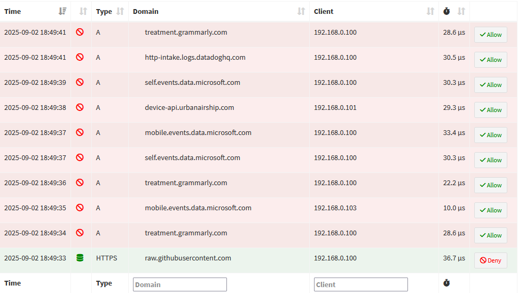This screenshot has height=293, width=518.
Task: Focus the Domain filter input field
Action: [179, 284]
